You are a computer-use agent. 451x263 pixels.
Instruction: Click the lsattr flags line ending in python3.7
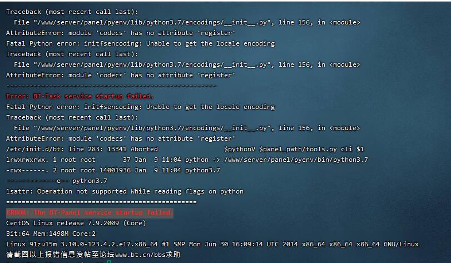click(56, 181)
